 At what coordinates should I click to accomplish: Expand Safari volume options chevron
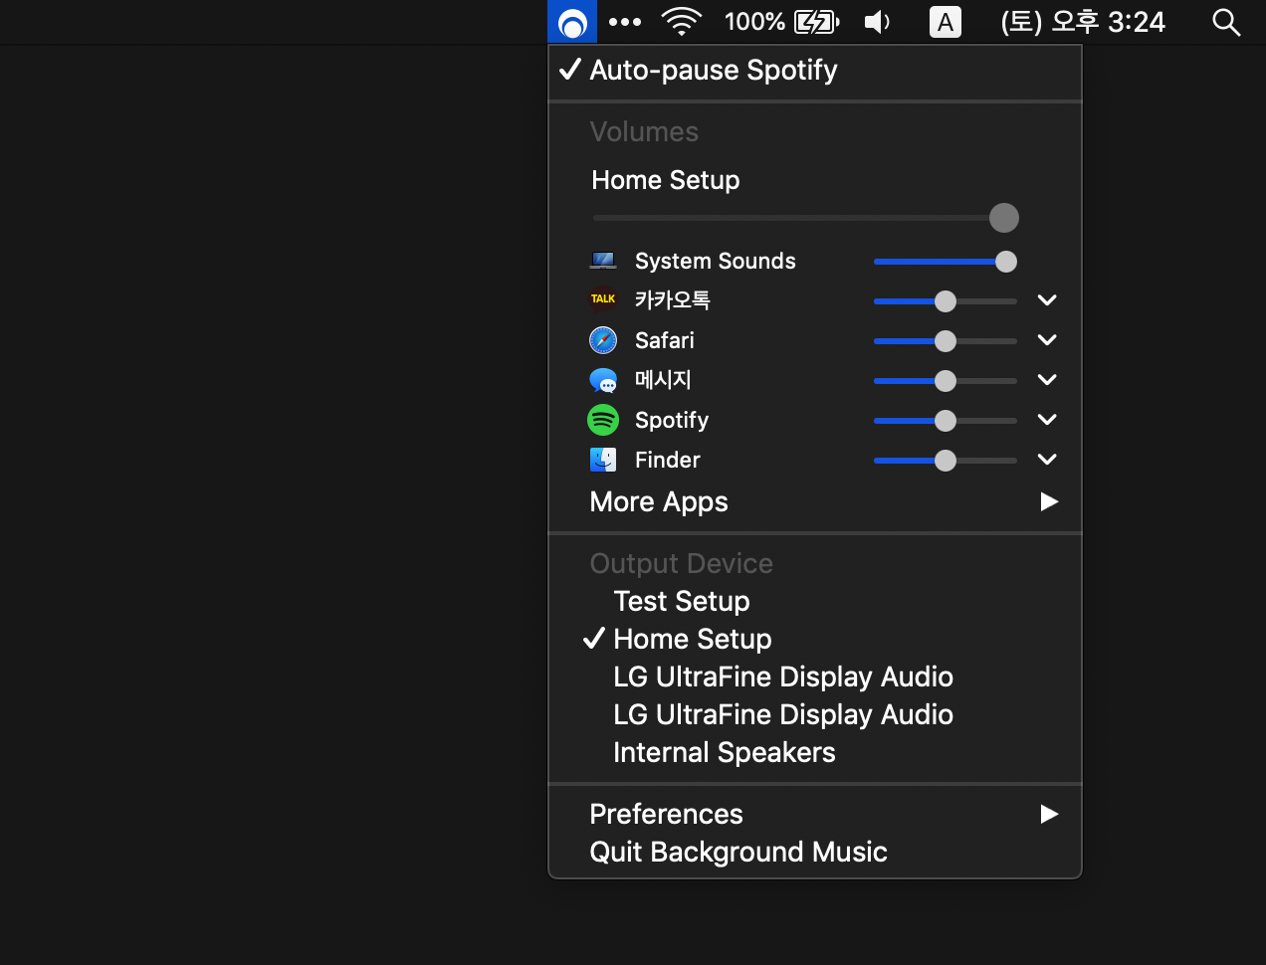[1047, 339]
